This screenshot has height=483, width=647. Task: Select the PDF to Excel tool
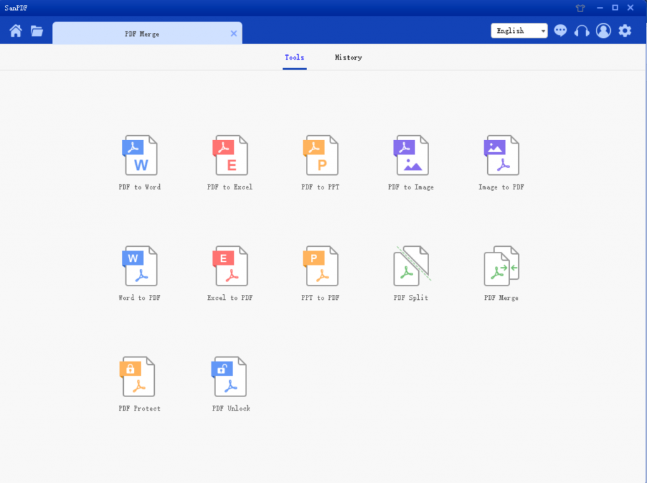[230, 155]
